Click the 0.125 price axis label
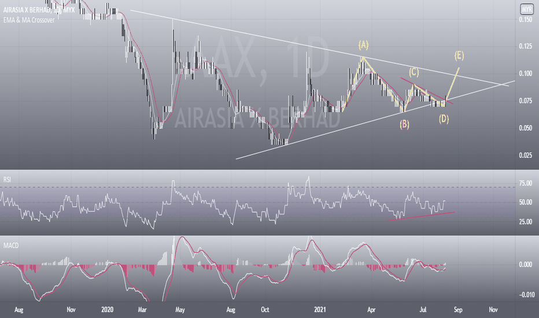 tap(526, 46)
